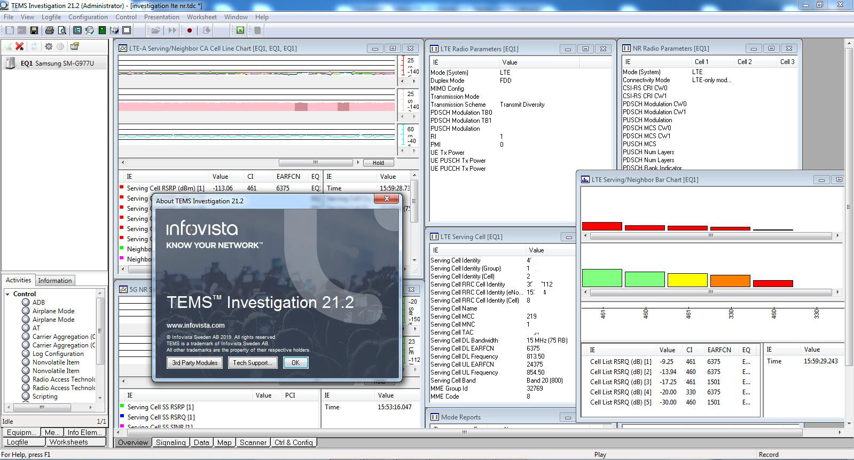Select the 'Band 20 (800)' value
This screenshot has width=854, height=460.
pyautogui.click(x=545, y=380)
